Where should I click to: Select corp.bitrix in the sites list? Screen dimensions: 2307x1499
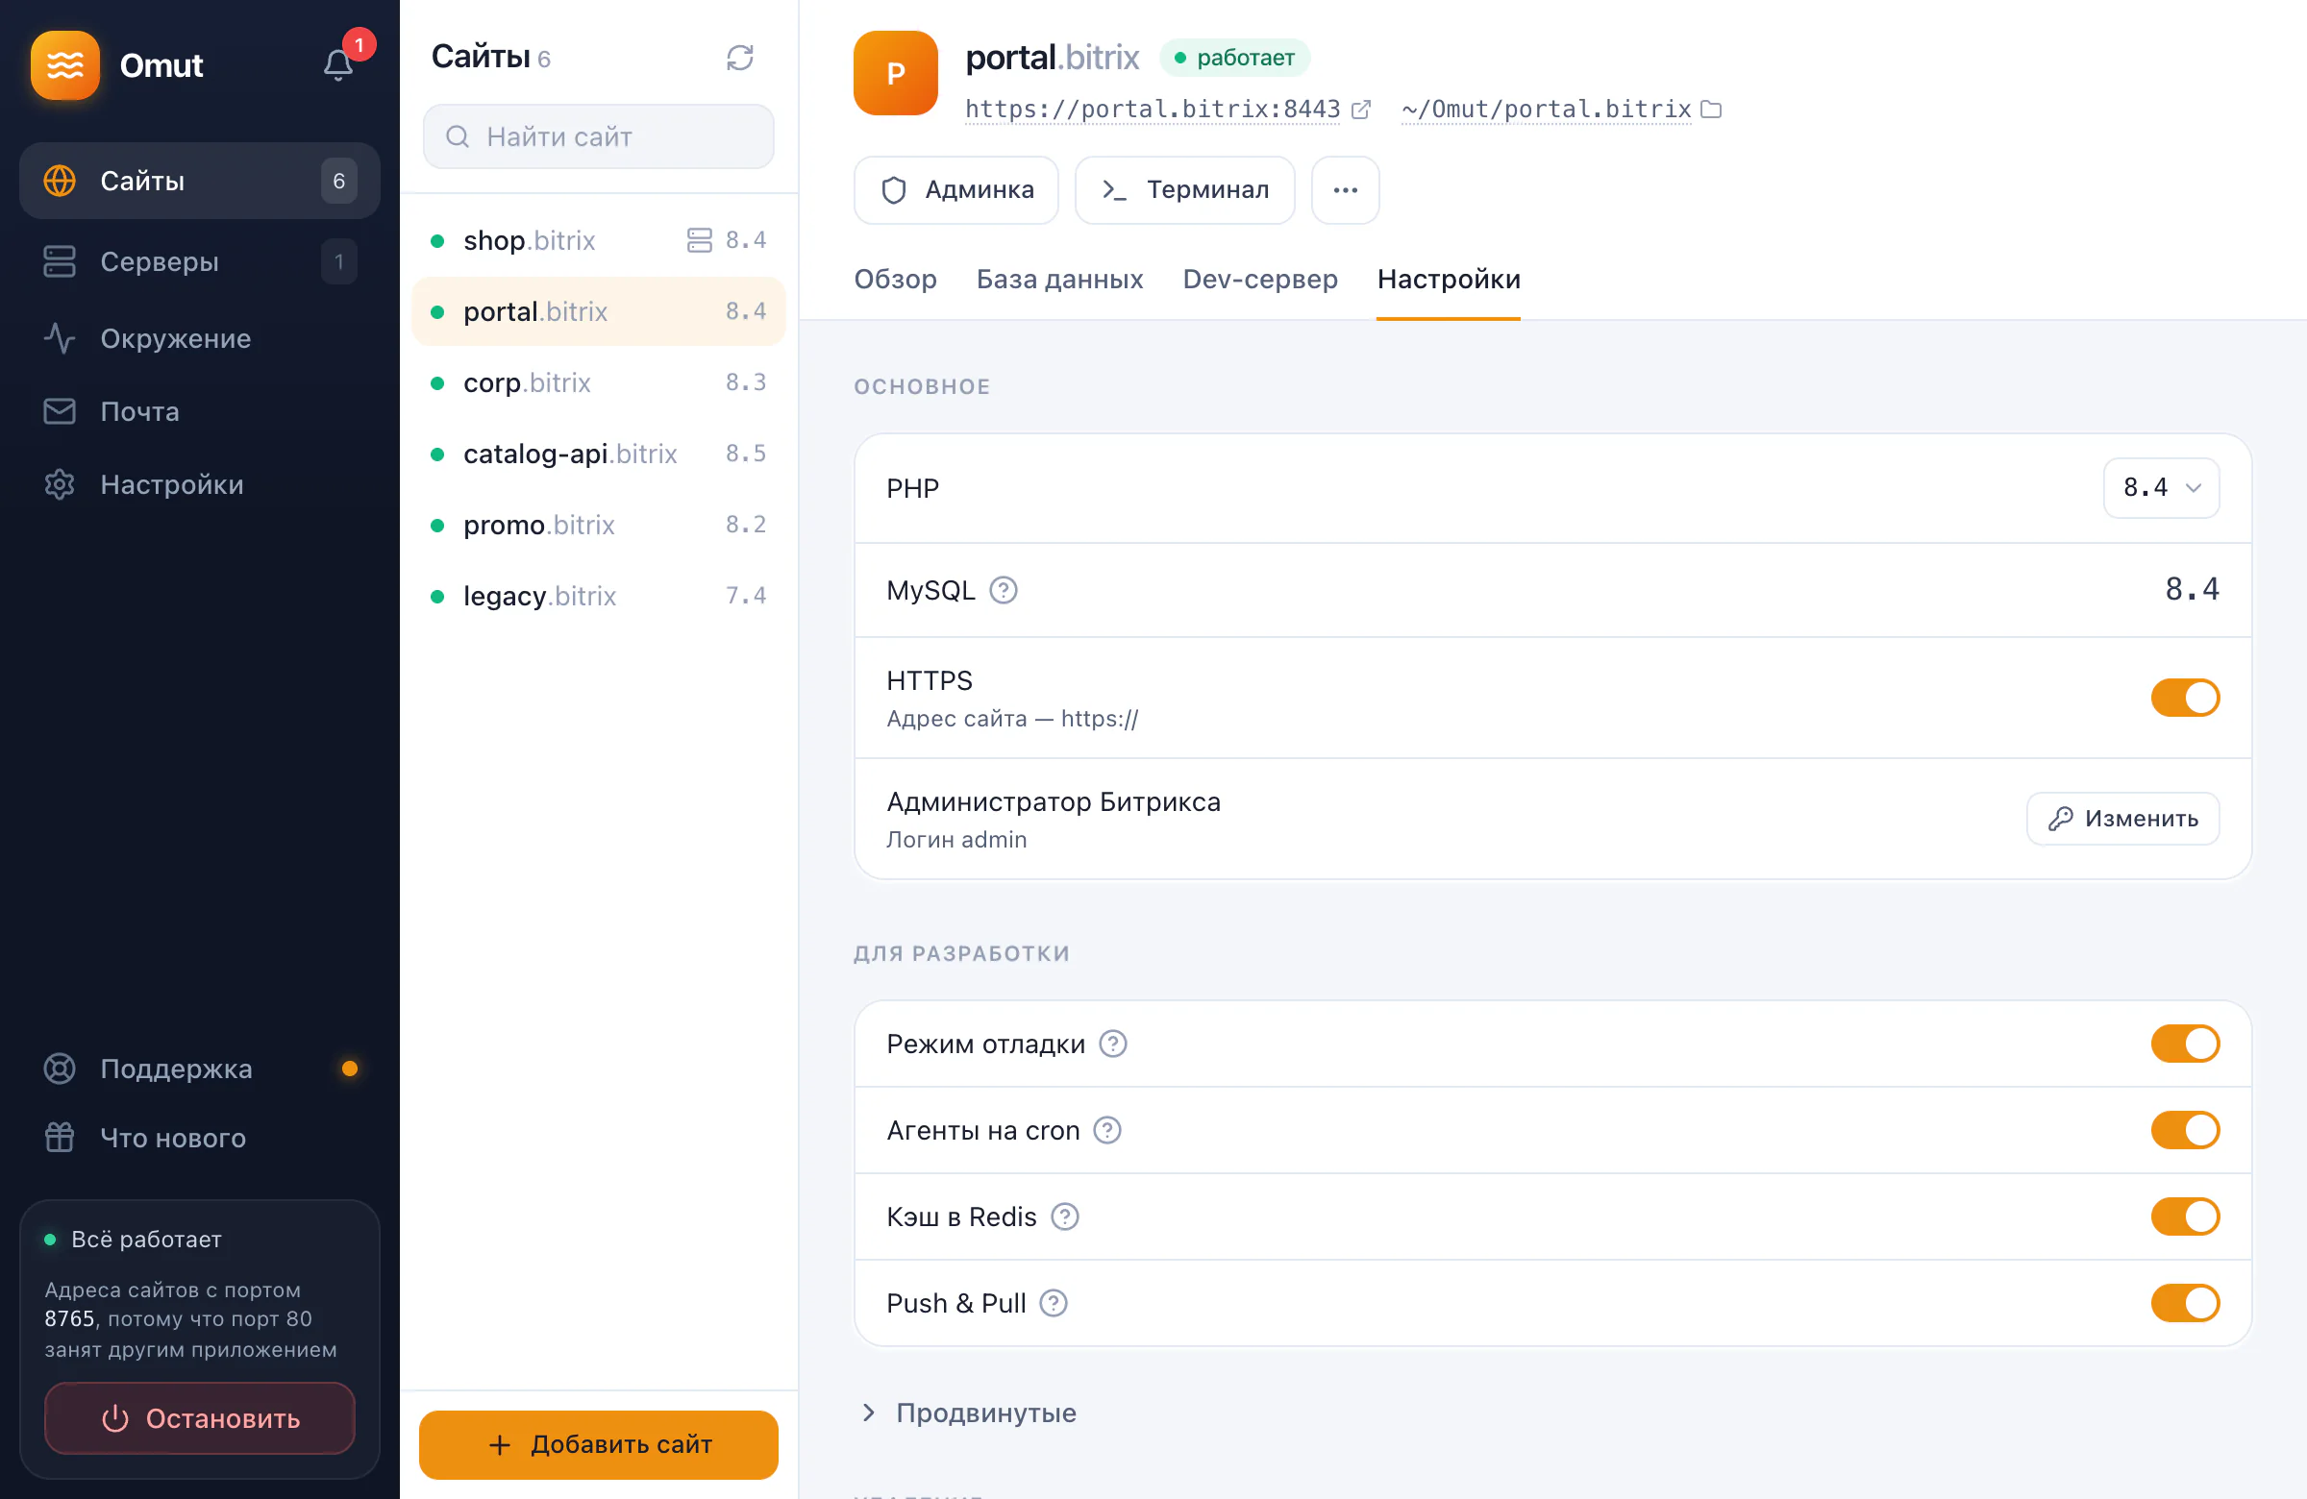pyautogui.click(x=598, y=382)
